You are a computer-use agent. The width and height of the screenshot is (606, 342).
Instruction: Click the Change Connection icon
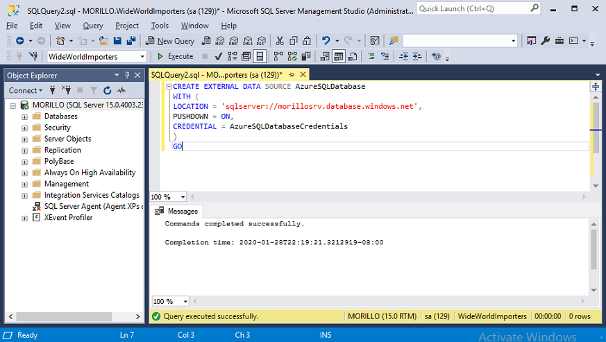click(x=33, y=56)
